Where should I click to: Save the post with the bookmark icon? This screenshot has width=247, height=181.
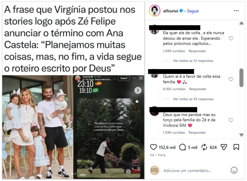pyautogui.click(x=236, y=147)
